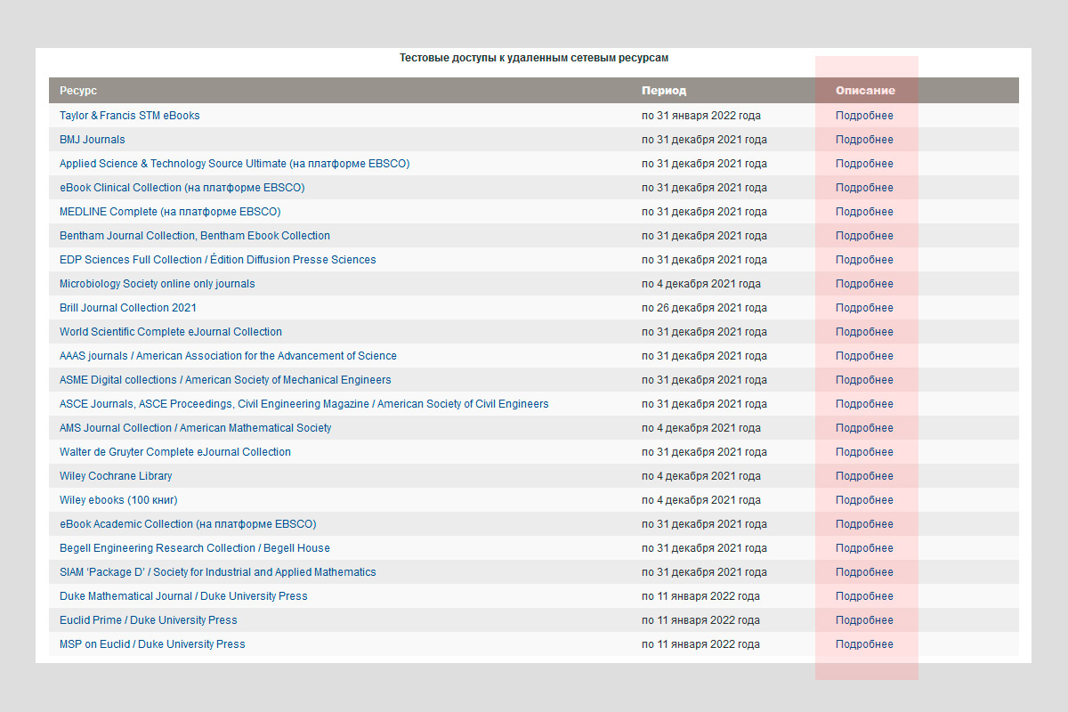Open AMS Journal Collection link
Viewport: 1068px width, 712px height.
coord(195,428)
